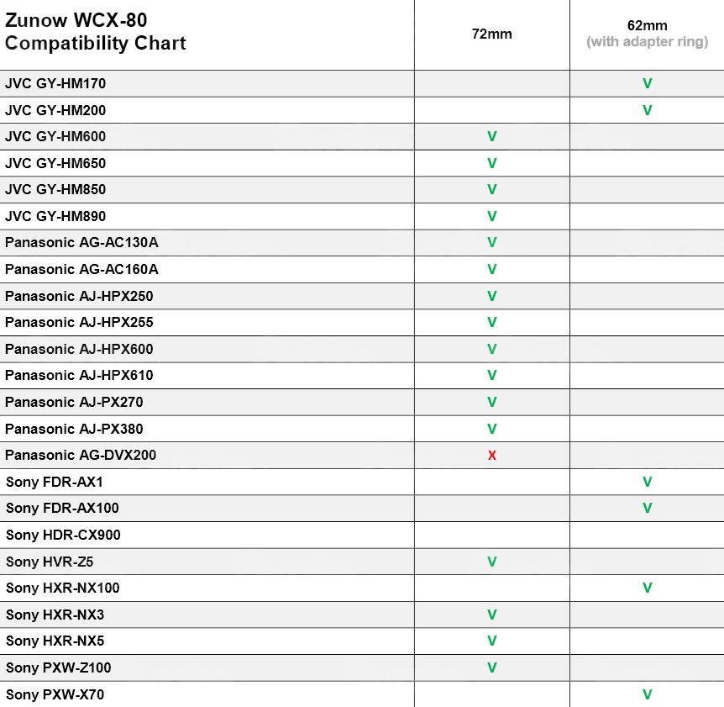Select the check mark for Sony FDR-AX1

(647, 483)
